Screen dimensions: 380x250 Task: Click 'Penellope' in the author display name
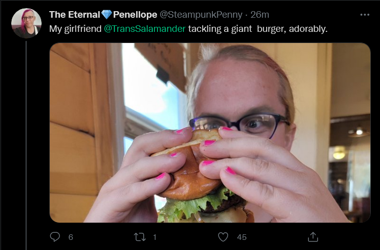click(x=135, y=15)
